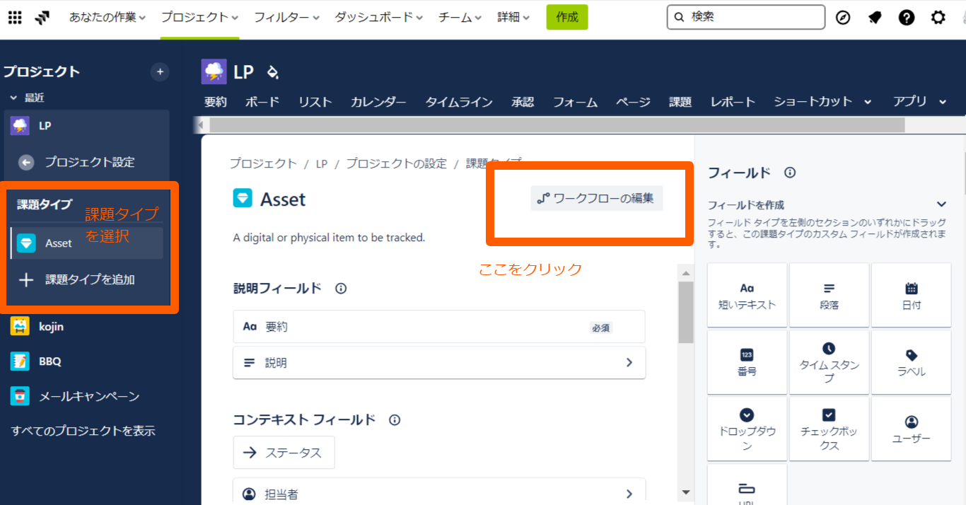Click the 要約 required field row
The width and height of the screenshot is (966, 505).
tap(439, 327)
